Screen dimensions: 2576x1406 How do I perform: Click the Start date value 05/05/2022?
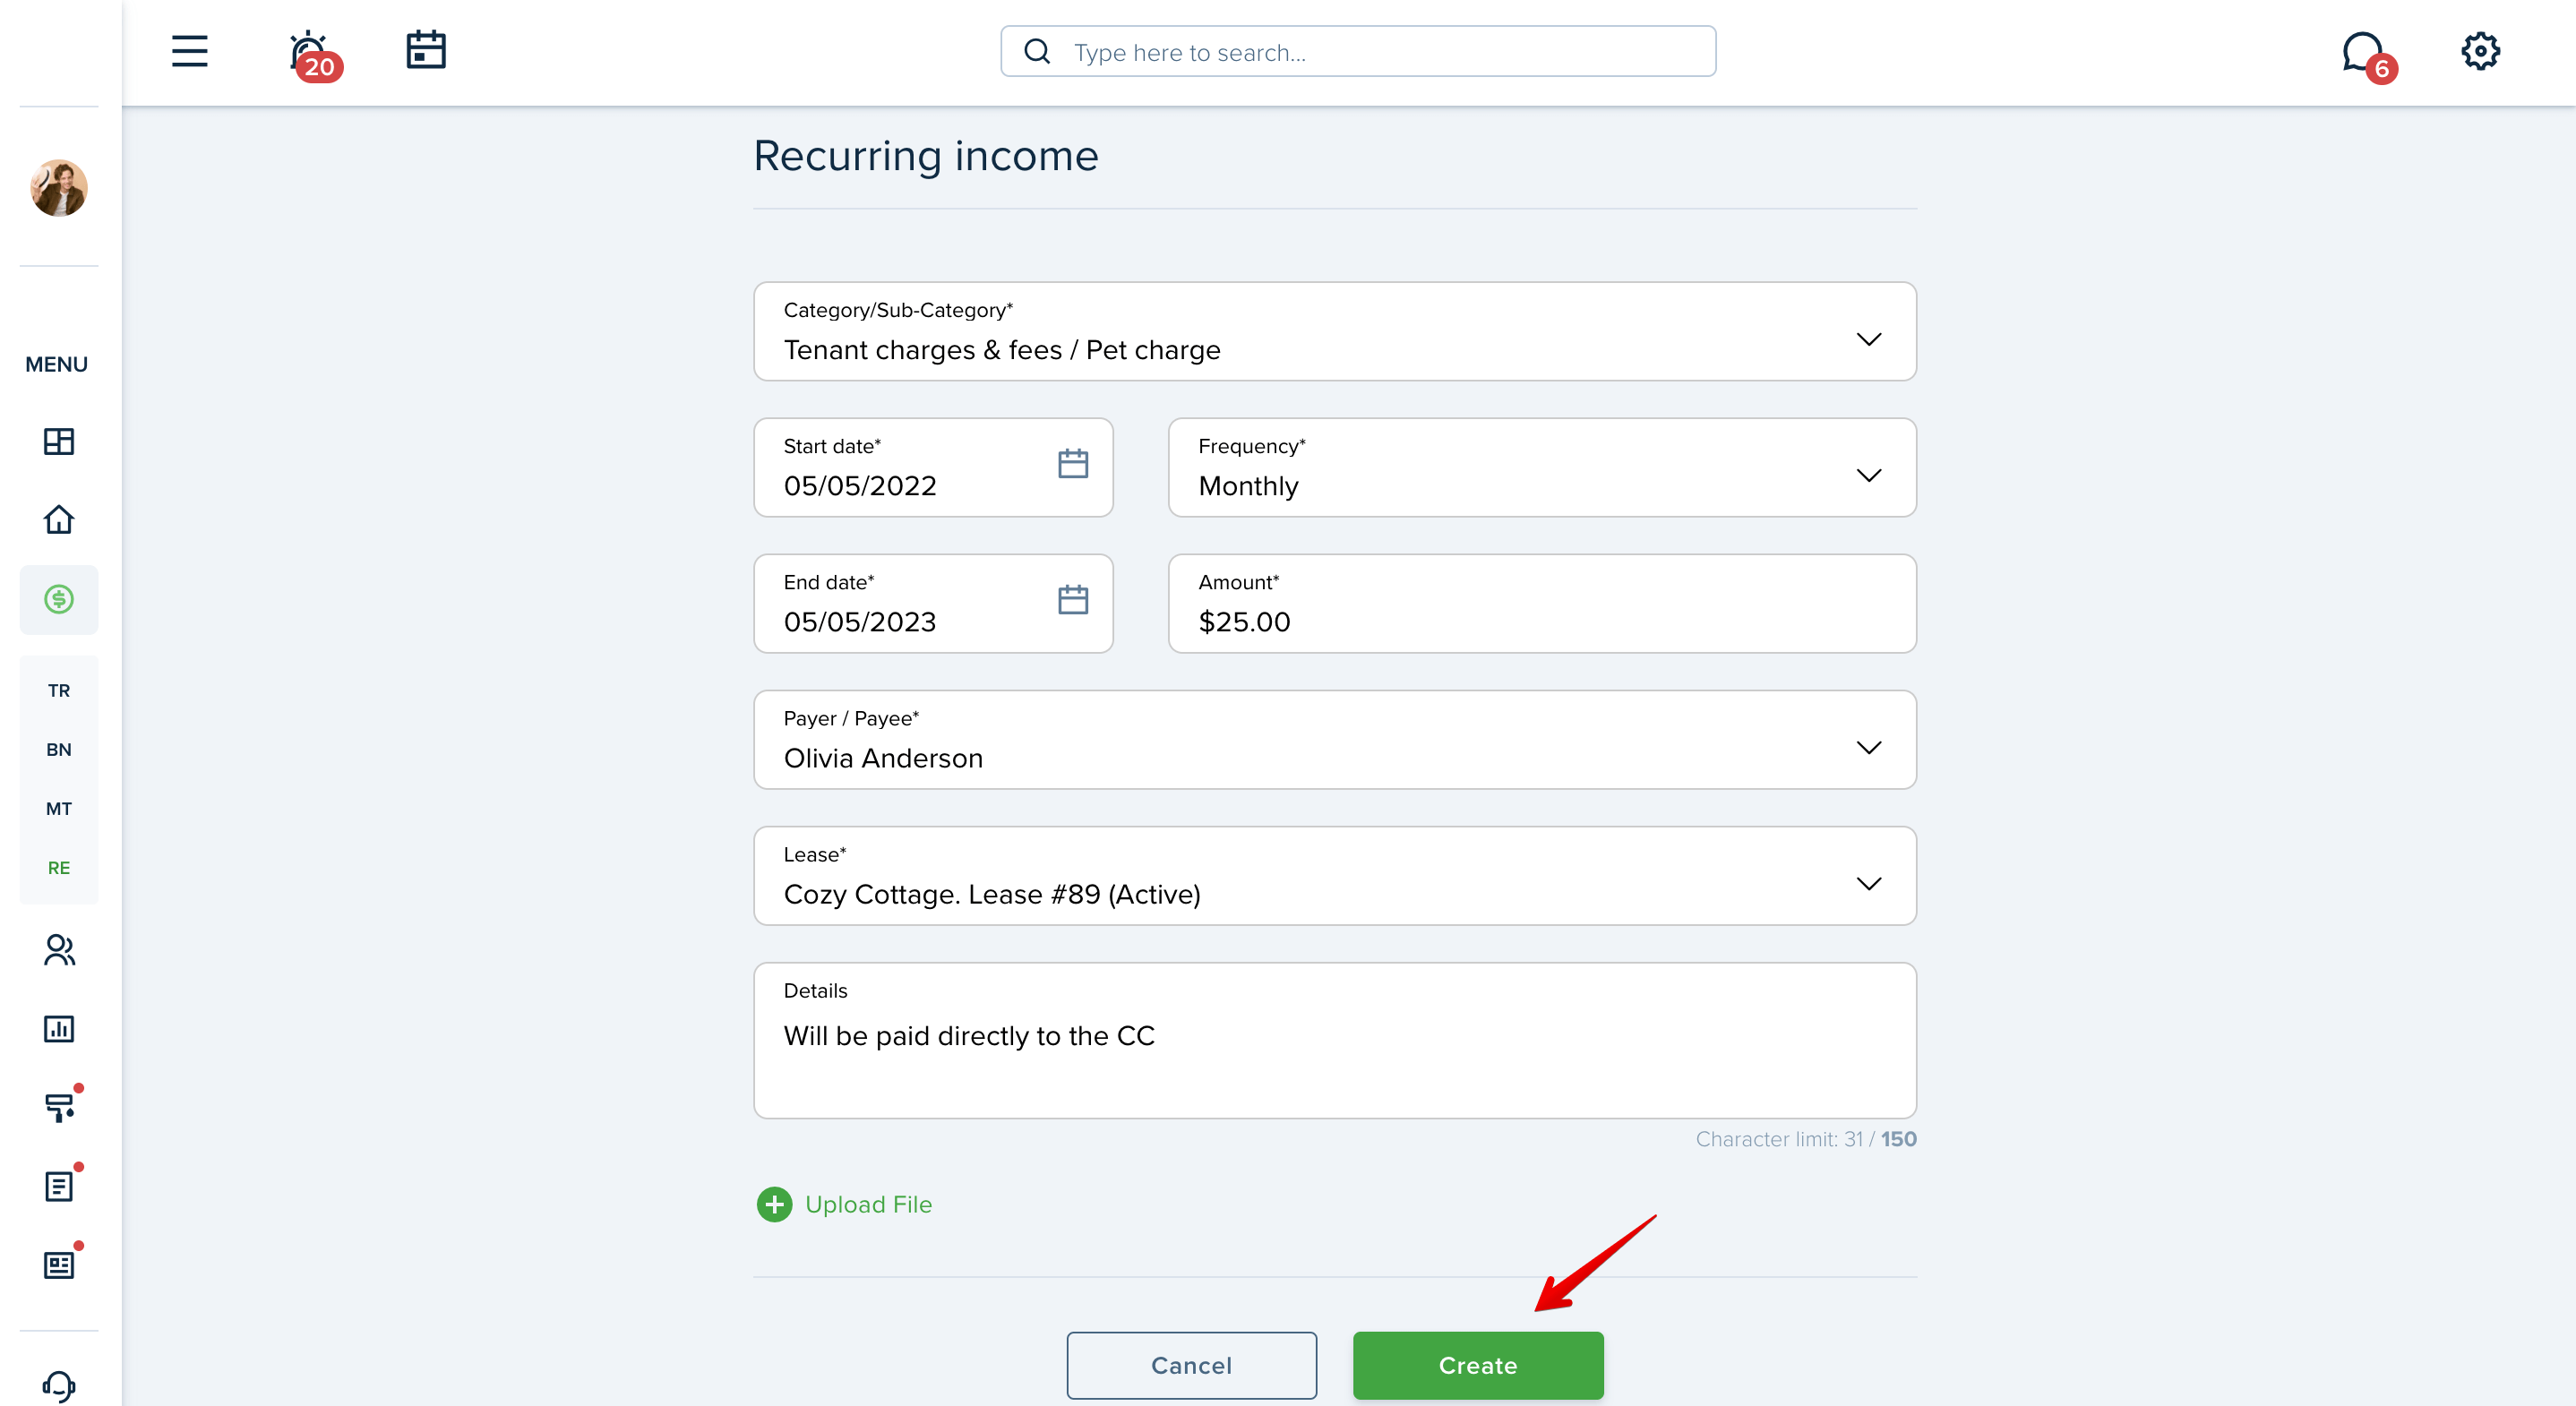pyautogui.click(x=860, y=486)
